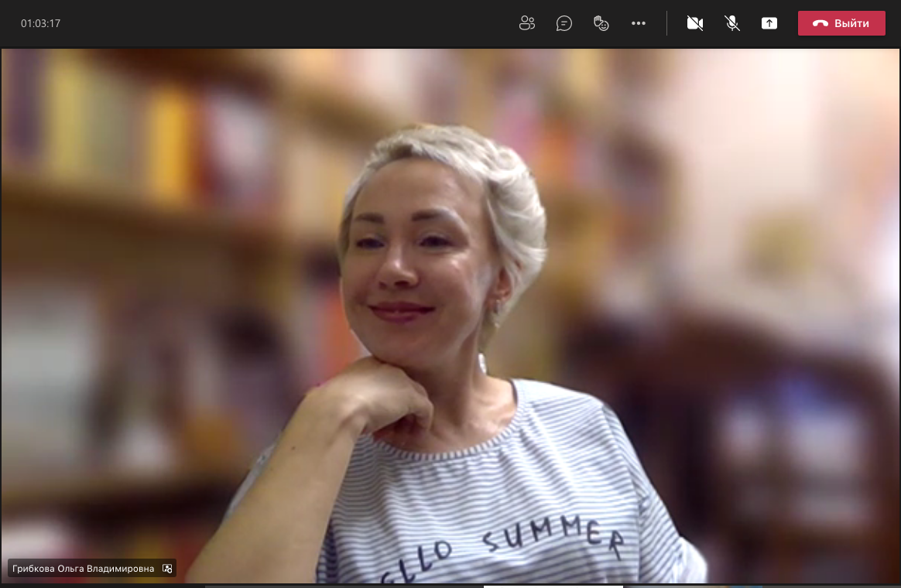The image size is (901, 588).
Task: Open the meeting chat panel
Action: (564, 23)
